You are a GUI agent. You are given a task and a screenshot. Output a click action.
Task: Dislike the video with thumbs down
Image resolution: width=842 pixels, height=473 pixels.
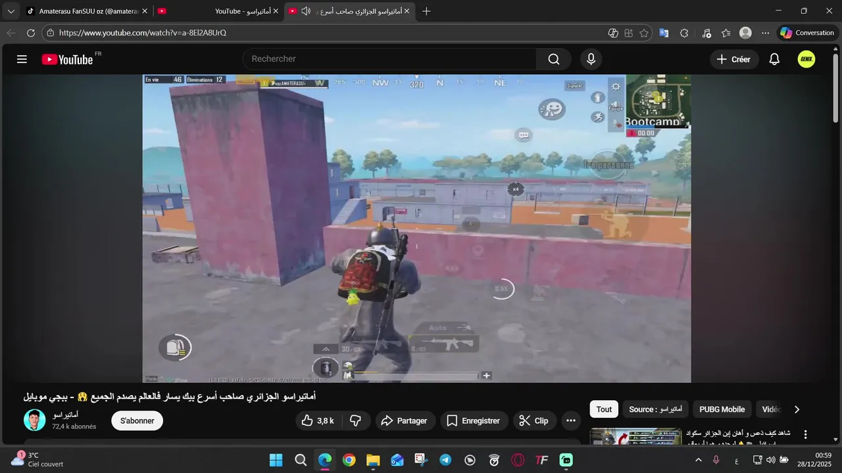coord(355,420)
